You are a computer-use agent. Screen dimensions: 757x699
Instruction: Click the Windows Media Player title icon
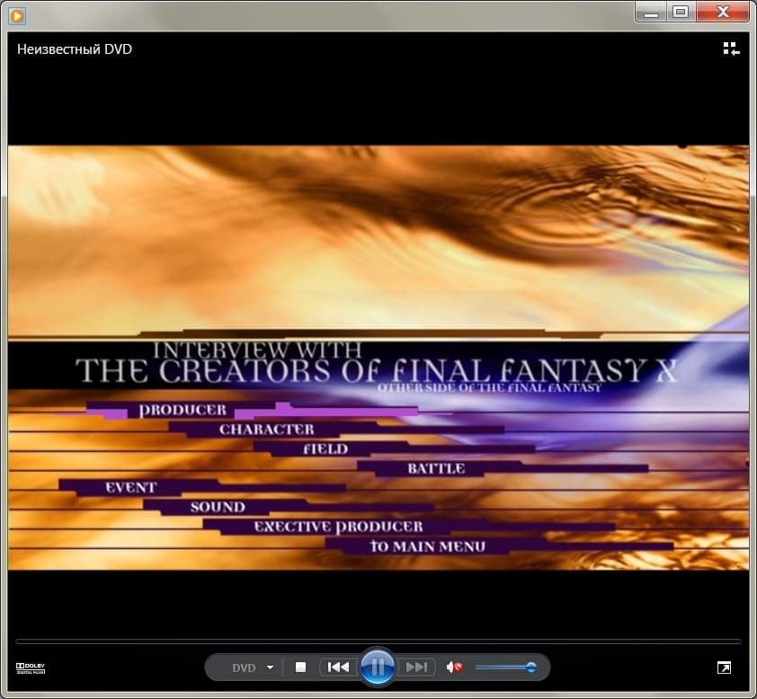click(17, 15)
